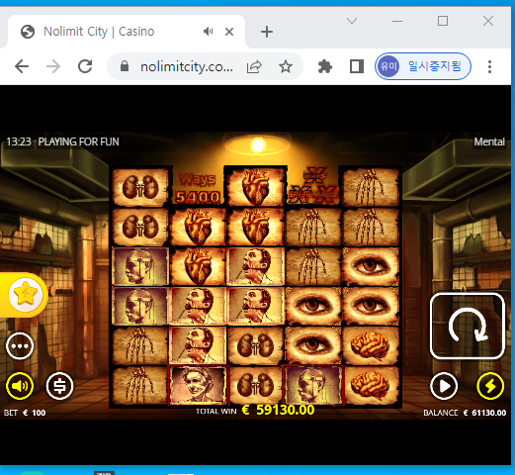Viewport: 515px width, 475px height.
Task: Enable fast spin with the lightning icon
Action: click(x=490, y=386)
